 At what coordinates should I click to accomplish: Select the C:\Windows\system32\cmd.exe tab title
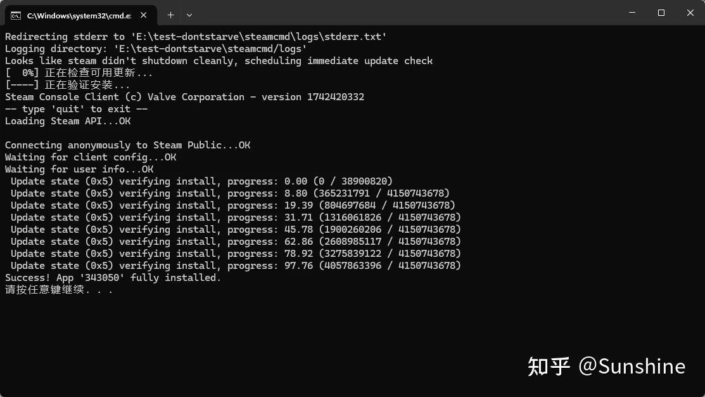click(x=79, y=16)
